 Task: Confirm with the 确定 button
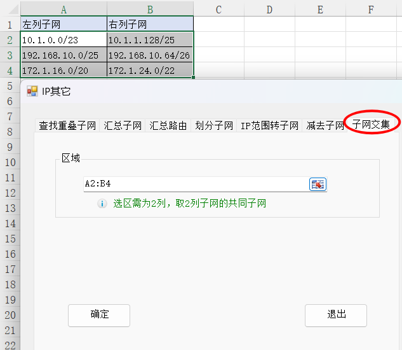coord(99,316)
